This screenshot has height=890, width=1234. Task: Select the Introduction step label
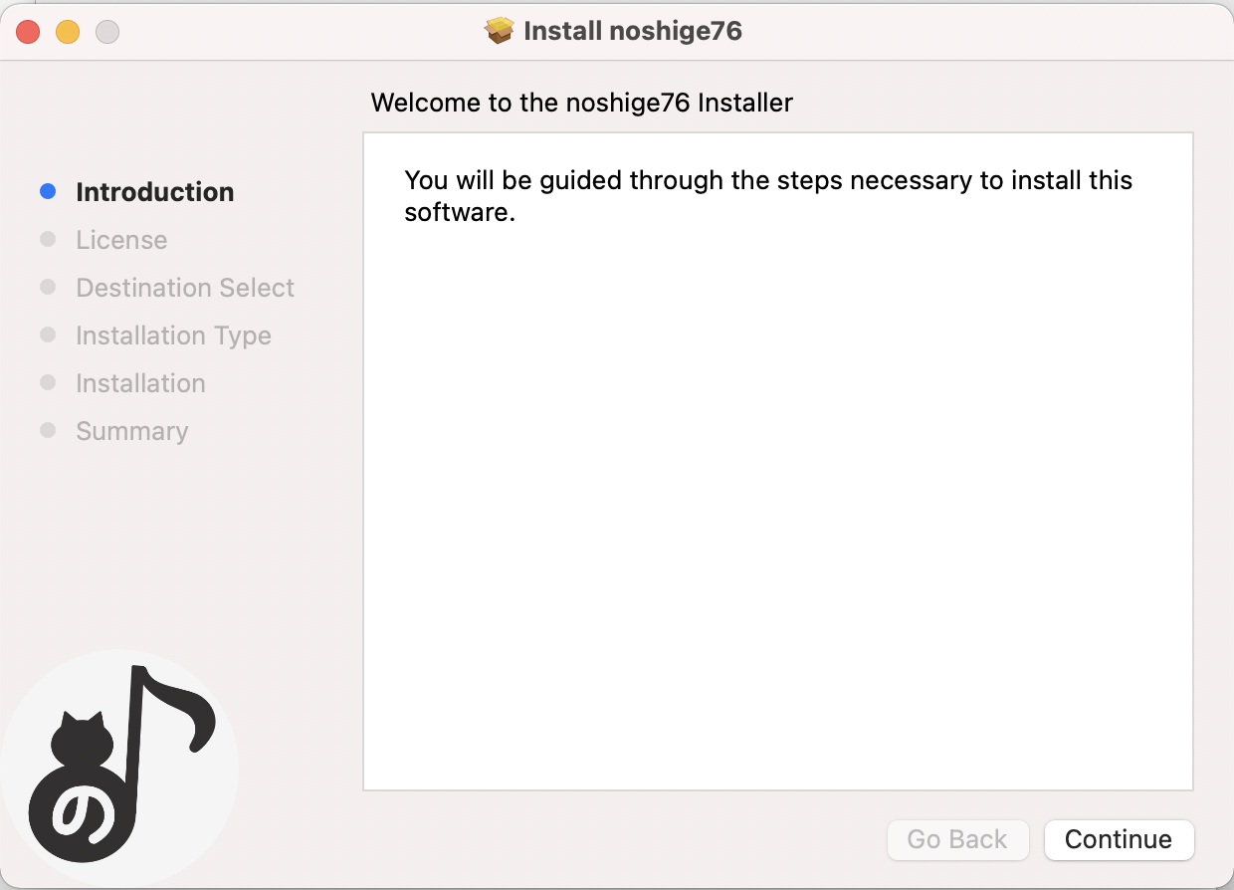point(155,192)
